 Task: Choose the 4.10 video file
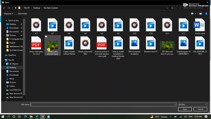click(x=151, y=25)
